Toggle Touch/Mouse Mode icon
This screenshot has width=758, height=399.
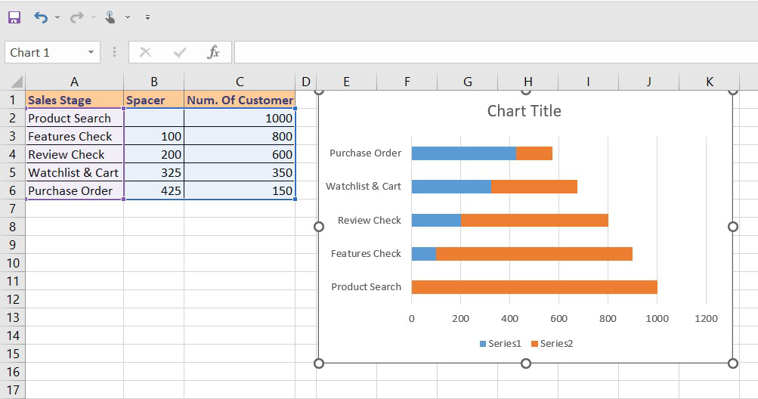(110, 17)
